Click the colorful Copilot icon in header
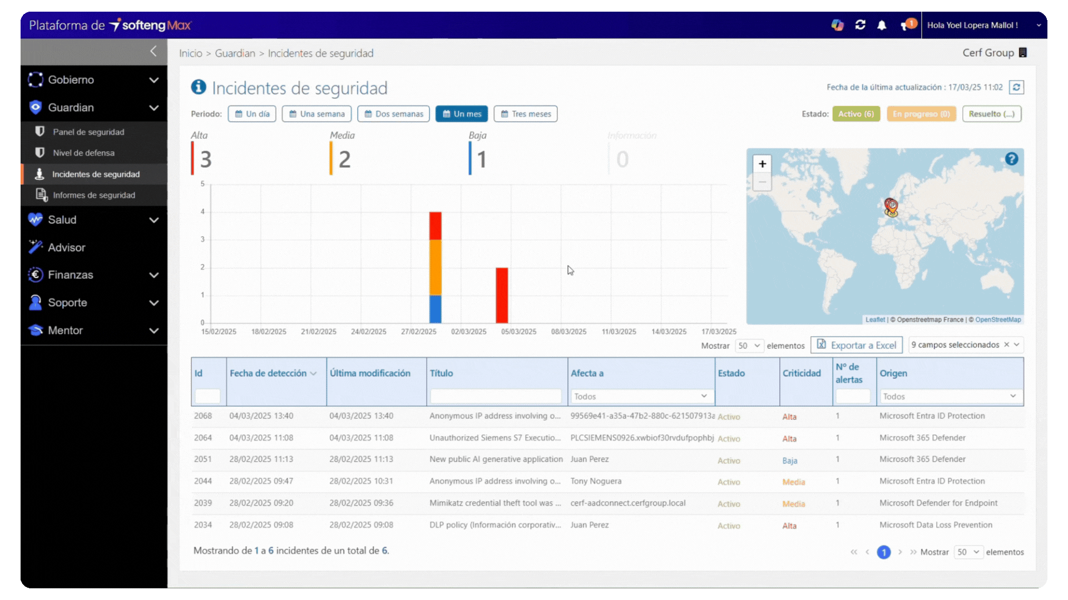 coord(837,25)
